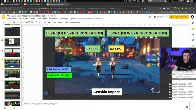Bookmark this page with star icon
This screenshot has width=196, height=110.
[x=145, y=9]
